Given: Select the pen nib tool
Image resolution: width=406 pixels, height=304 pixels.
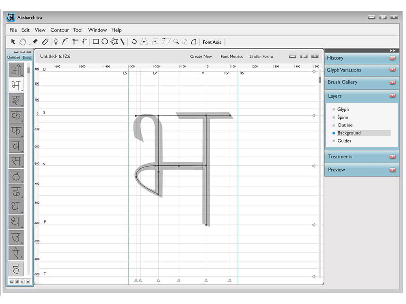Looking at the screenshot, I should [x=56, y=42].
